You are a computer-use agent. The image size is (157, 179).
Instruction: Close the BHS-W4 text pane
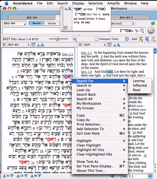point(4,44)
